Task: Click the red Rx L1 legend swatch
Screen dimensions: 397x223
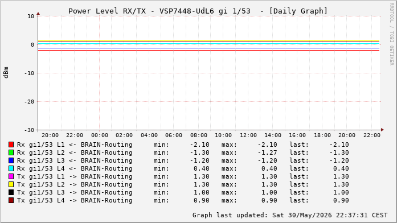Action: (x=11, y=144)
